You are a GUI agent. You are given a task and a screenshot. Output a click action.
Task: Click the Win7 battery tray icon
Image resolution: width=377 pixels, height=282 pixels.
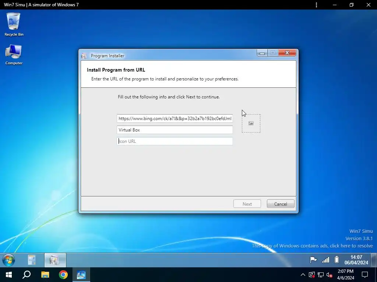coord(337,260)
